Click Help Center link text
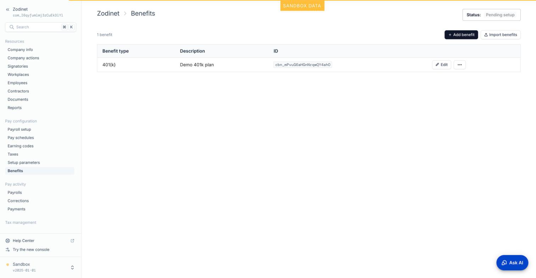Screen dimensions: 536x278 (x=23, y=241)
